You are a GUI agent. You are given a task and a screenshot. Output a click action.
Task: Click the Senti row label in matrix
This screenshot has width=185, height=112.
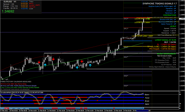147,104
